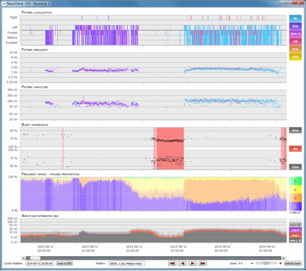Screen dimensions: 306x271
Task: Select the delta frequency band swatch
Action: click(x=295, y=206)
